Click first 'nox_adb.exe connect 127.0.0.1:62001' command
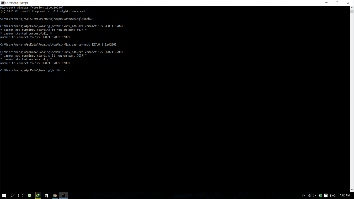 pos(62,26)
